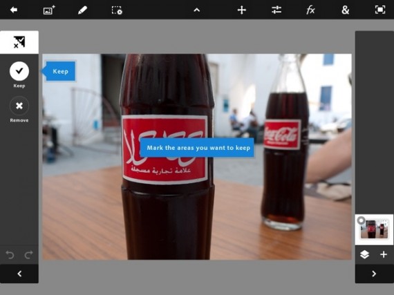Toggle layer visibility circle on thumbnail
Image resolution: width=394 pixels, height=295 pixels.
point(361,220)
